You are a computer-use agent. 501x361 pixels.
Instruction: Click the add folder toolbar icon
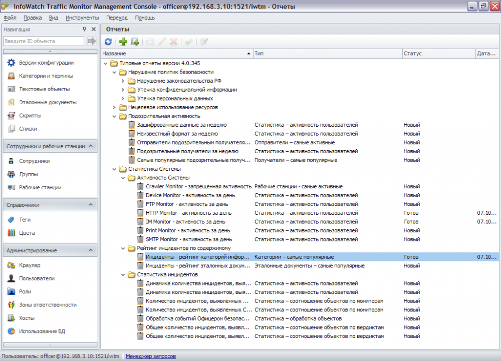click(x=135, y=42)
